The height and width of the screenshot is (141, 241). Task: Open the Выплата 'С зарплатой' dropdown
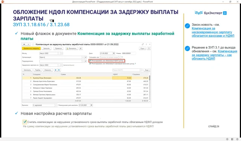pyautogui.click(x=56, y=105)
